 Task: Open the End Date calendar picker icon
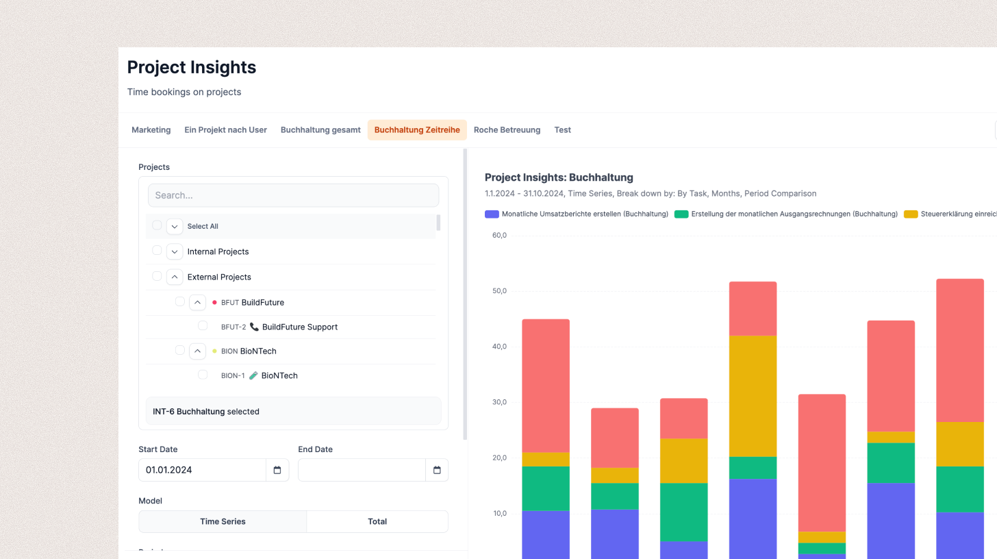pyautogui.click(x=437, y=470)
